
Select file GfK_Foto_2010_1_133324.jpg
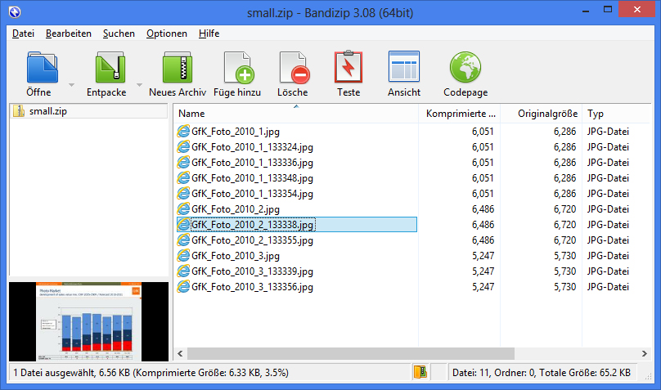(252, 147)
